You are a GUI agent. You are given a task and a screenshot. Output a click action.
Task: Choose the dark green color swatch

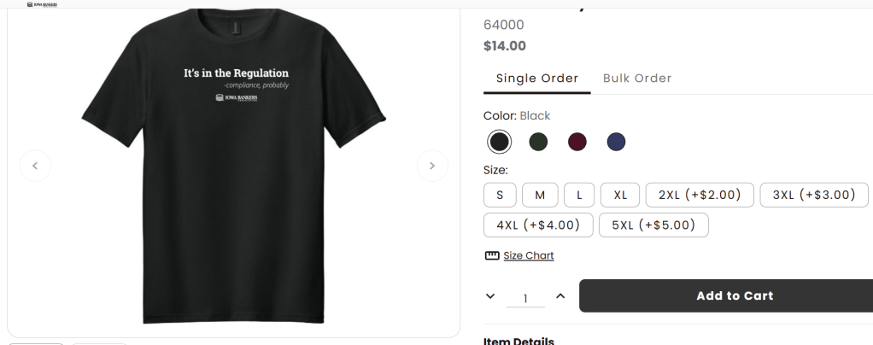click(538, 142)
